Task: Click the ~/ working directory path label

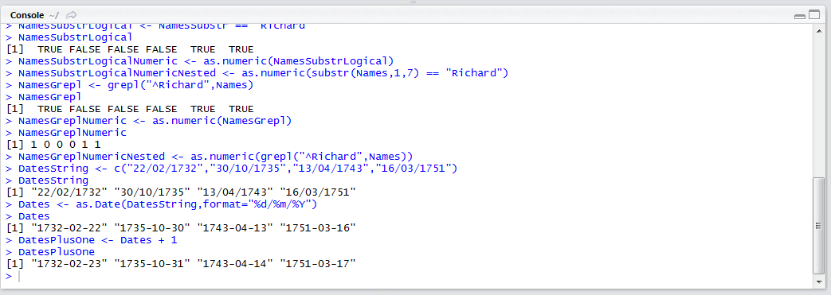Action: point(55,15)
